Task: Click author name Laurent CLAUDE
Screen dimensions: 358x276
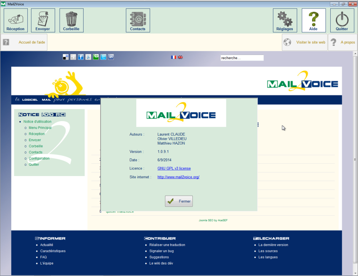Action: tap(171, 134)
